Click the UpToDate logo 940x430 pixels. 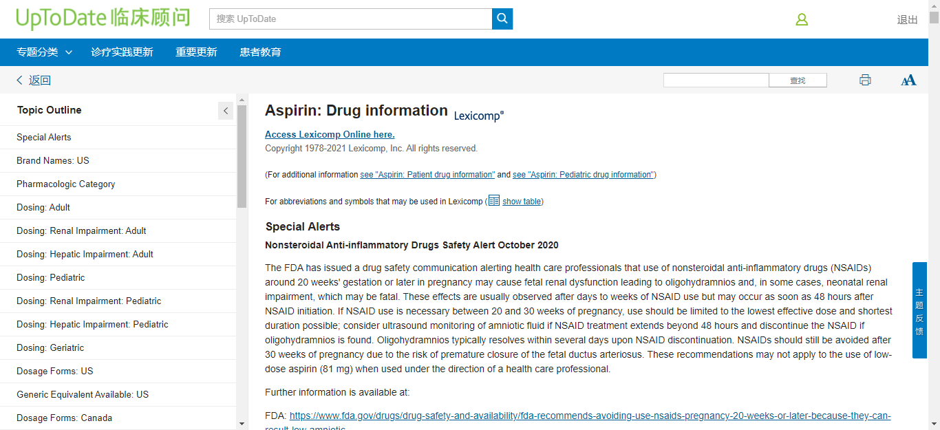[x=103, y=19]
